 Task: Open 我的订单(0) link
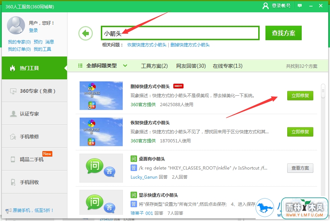click(x=19, y=49)
